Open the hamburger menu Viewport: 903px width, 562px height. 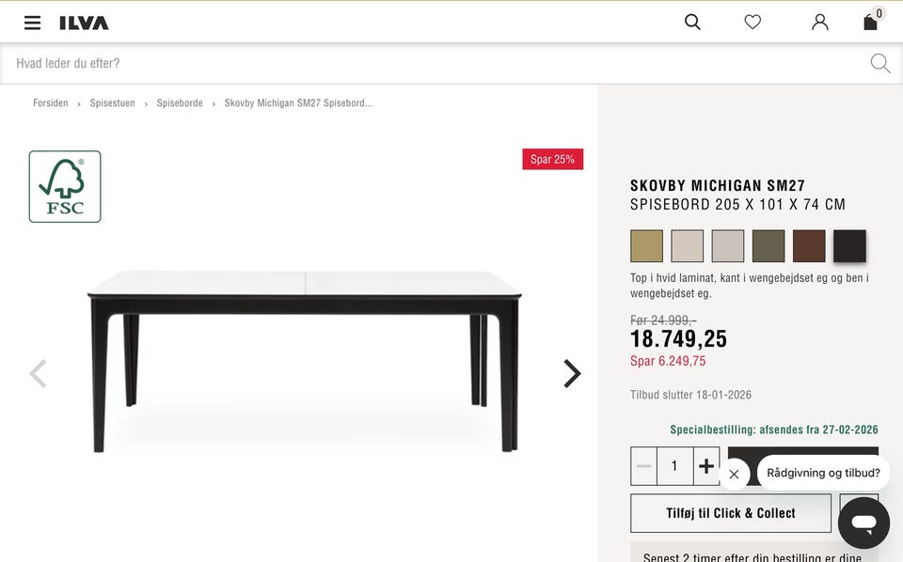tap(32, 23)
